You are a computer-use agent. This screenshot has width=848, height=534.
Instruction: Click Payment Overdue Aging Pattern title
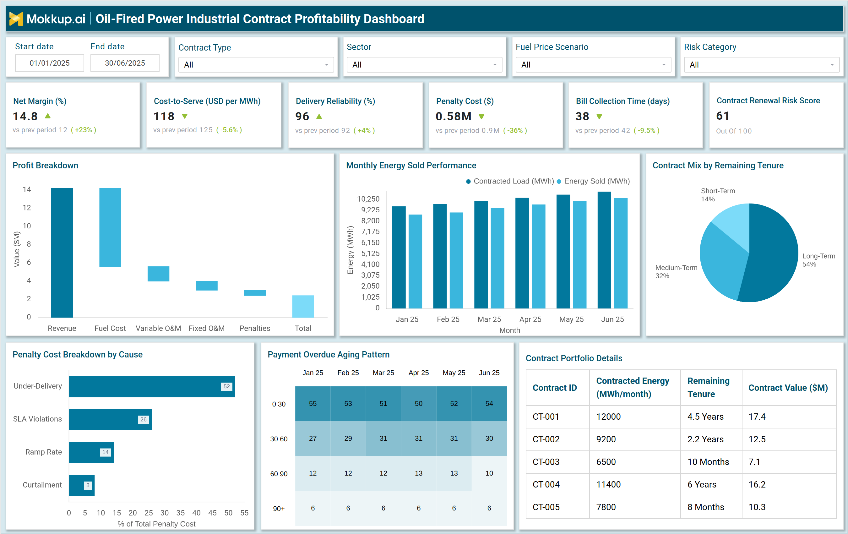tap(329, 355)
